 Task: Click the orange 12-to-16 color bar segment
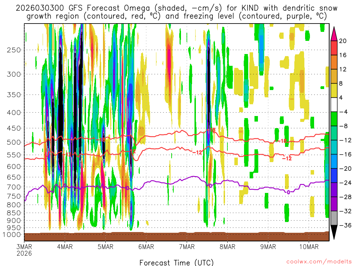(334, 62)
